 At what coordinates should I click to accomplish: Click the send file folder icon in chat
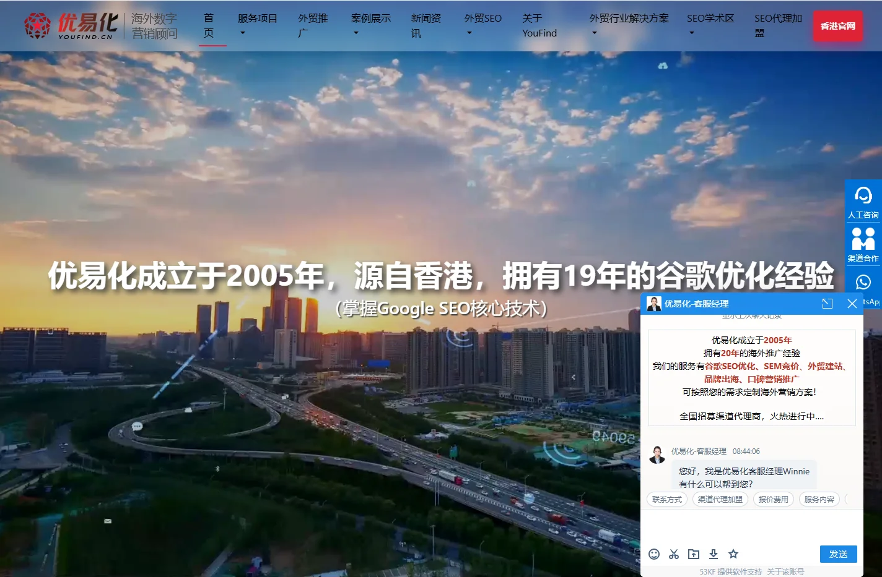[x=694, y=554]
